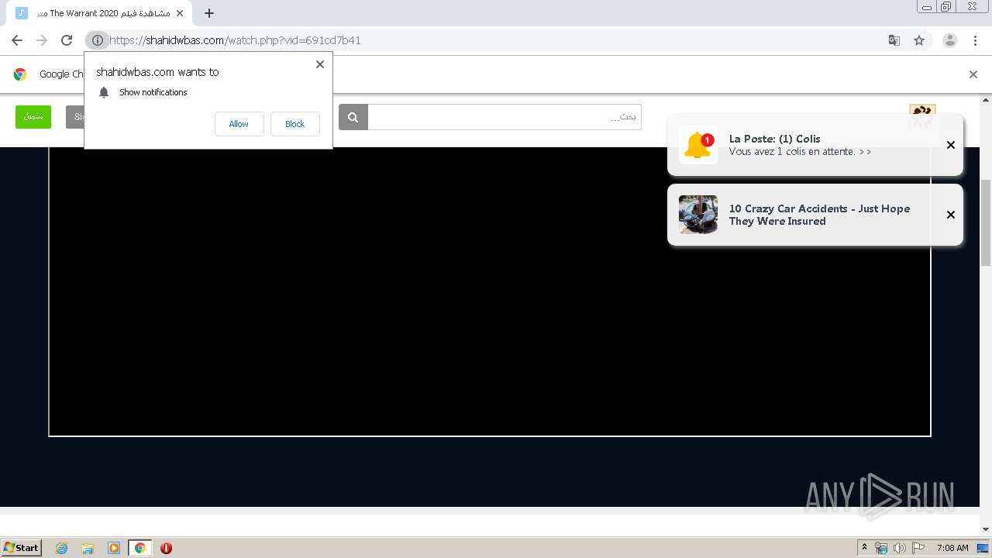Open the Chrome profile avatar
Image resolution: width=992 pixels, height=558 pixels.
(x=950, y=40)
